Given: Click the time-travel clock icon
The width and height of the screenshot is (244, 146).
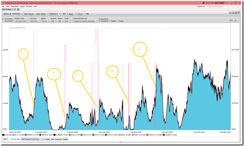Looking at the screenshot, I should [203, 3].
